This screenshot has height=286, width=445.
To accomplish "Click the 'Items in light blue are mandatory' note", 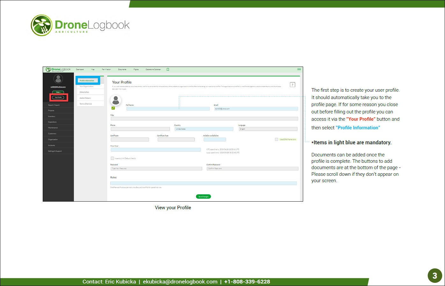I will coord(352,143).
